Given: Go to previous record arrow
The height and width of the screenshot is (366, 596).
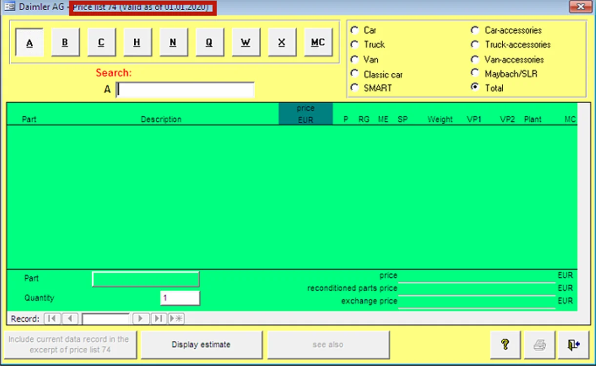Looking at the screenshot, I should 70,319.
